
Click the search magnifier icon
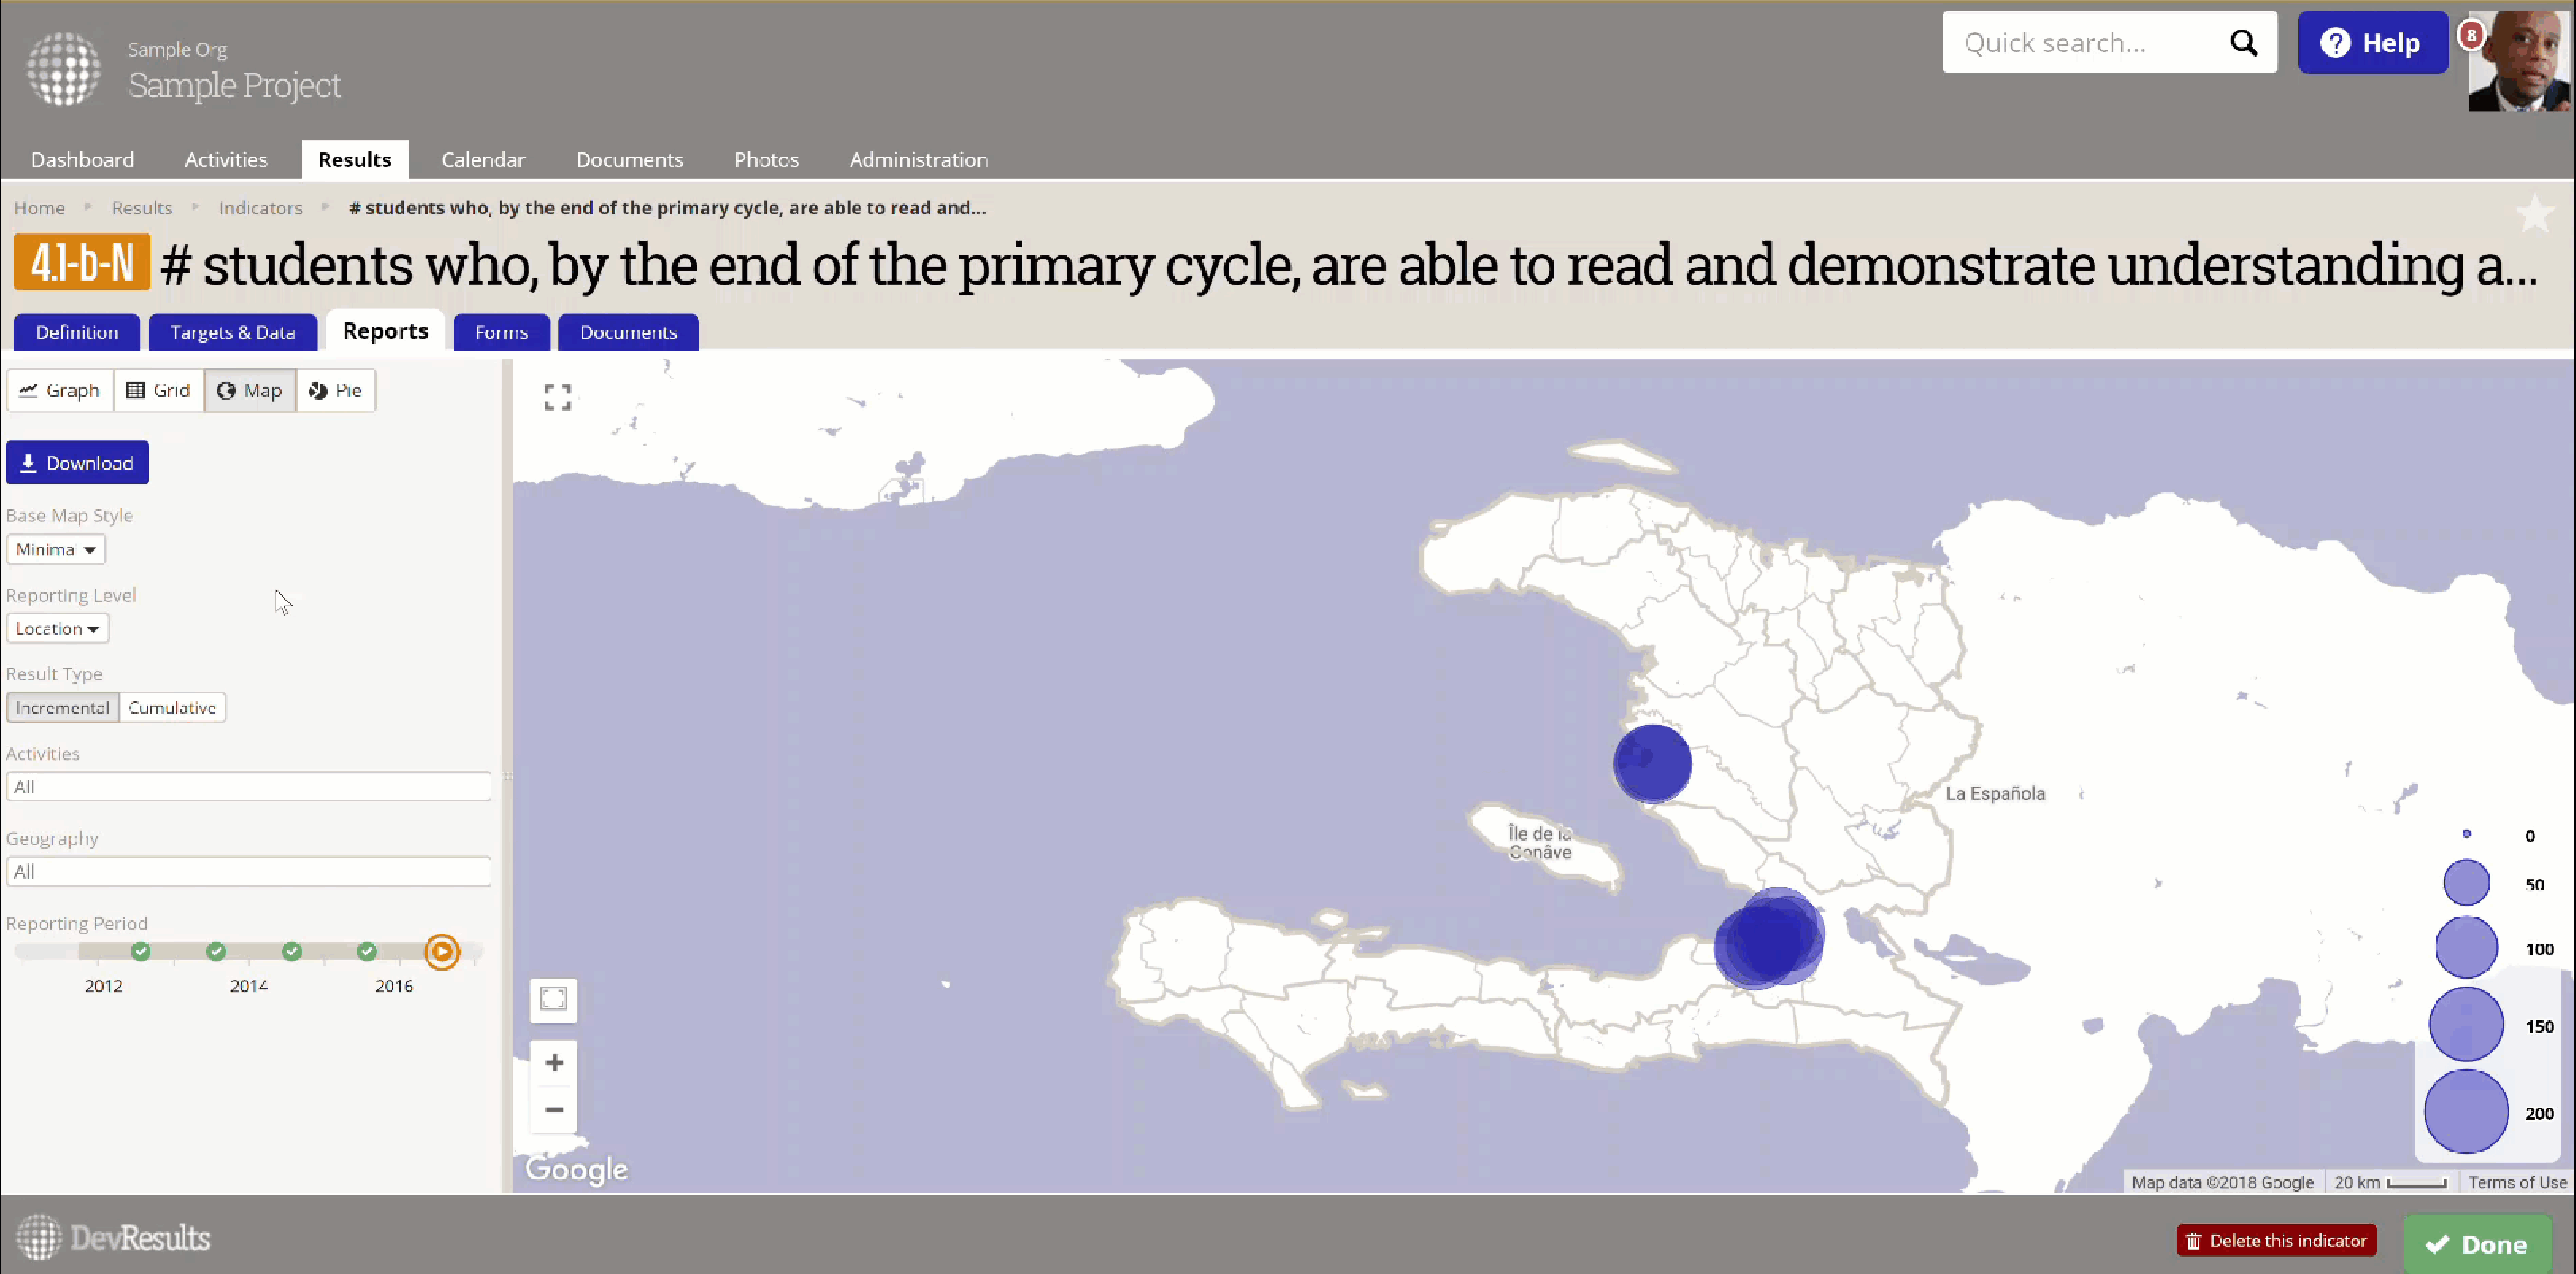click(2243, 43)
